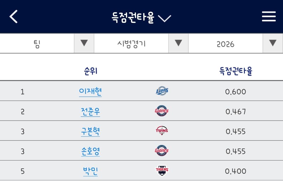Open player 구본혁's profile link
The width and height of the screenshot is (283, 182).
pyautogui.click(x=90, y=131)
